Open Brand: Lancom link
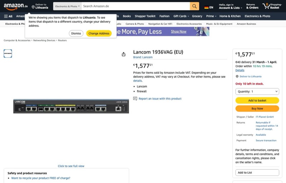286x183 pixels. coord(143,57)
